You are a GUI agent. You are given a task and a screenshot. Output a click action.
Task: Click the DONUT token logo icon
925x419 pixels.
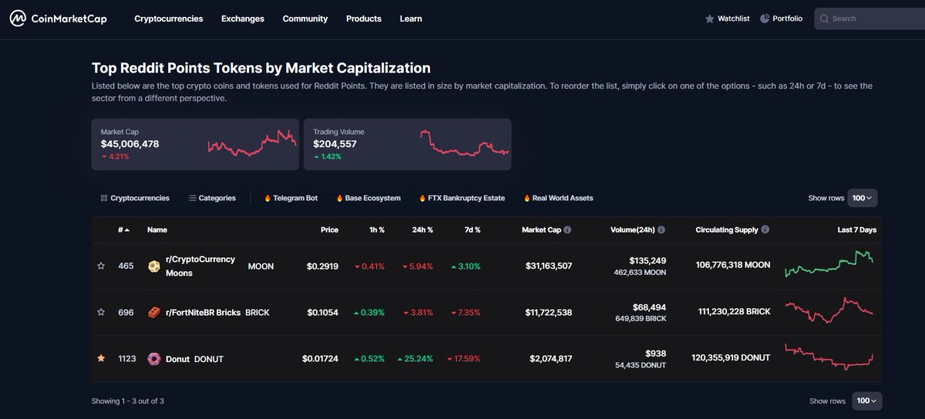(154, 359)
